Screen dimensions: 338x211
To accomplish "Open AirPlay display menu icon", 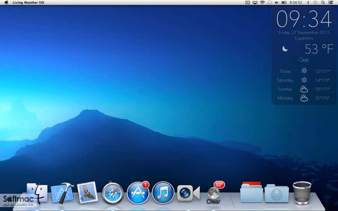I will pos(255,2).
